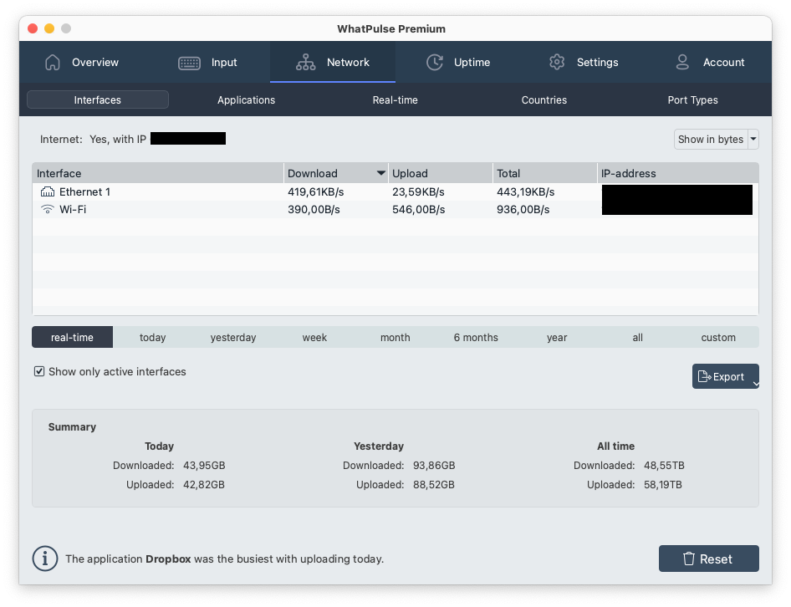Expand the Export button arrow menu
The image size is (791, 607).
pos(755,384)
